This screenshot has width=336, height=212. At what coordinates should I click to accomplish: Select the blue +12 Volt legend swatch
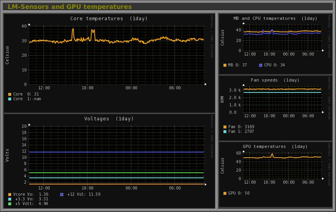62,195
